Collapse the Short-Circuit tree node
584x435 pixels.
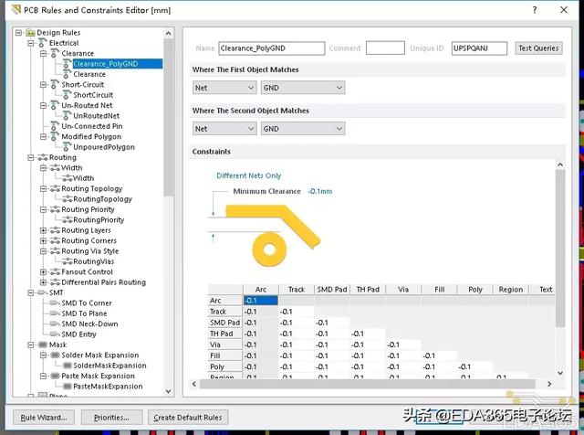click(43, 85)
